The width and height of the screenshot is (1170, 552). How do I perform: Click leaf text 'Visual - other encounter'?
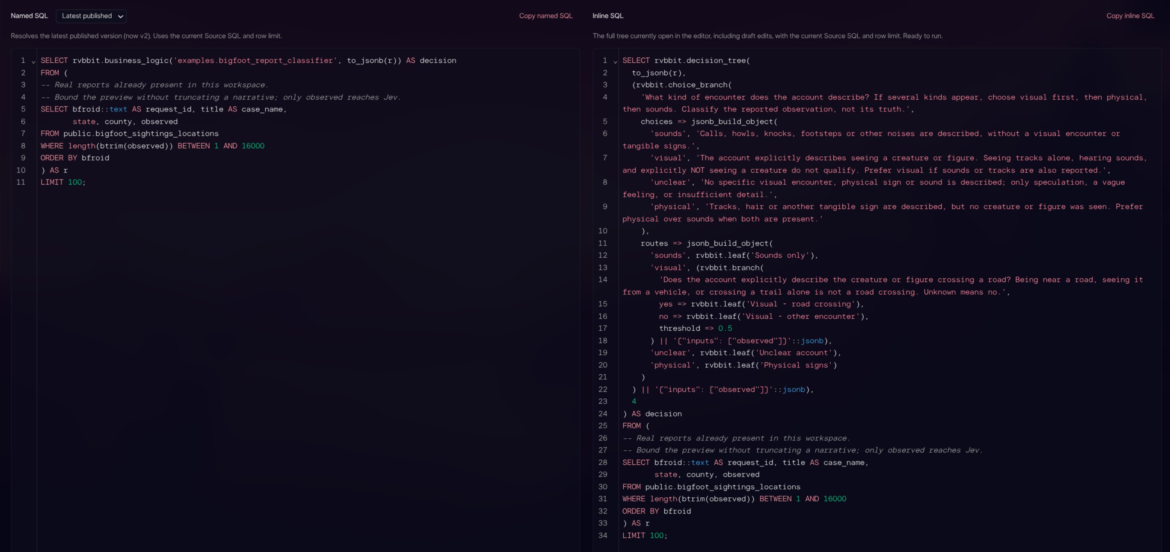coord(801,316)
